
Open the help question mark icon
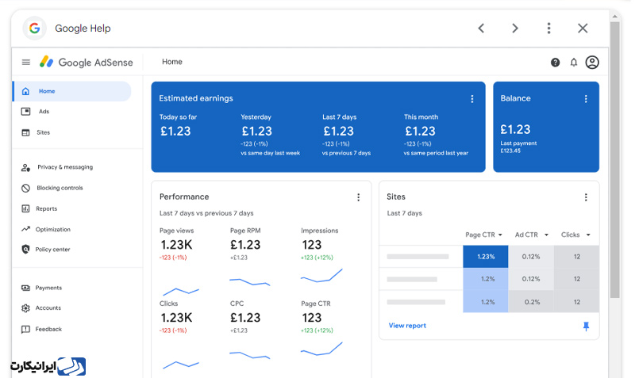555,63
